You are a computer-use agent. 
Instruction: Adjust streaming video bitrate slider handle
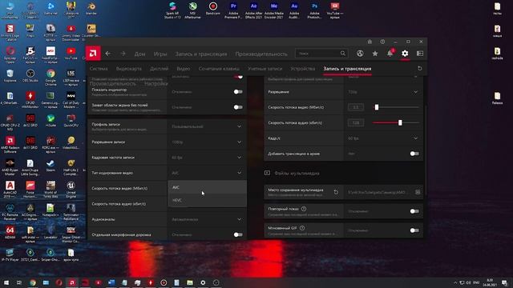pos(377,107)
